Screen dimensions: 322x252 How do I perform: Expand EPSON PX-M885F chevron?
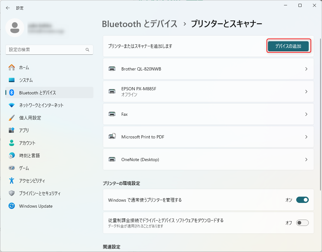click(x=306, y=92)
